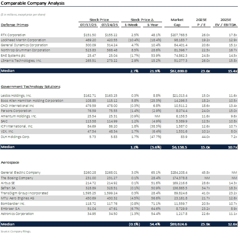The image size is (239, 239).
Task: Click the 'Source: Company filings.' footnote
Action: pyautogui.click(x=16, y=231)
